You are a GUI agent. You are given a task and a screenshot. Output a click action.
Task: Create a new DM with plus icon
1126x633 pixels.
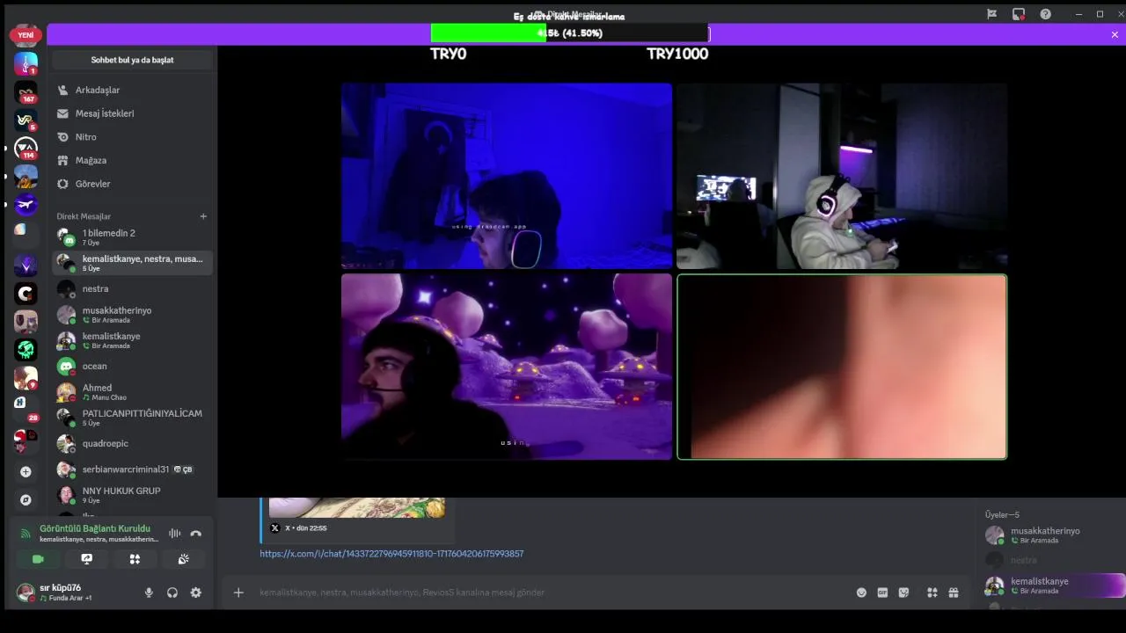click(203, 216)
